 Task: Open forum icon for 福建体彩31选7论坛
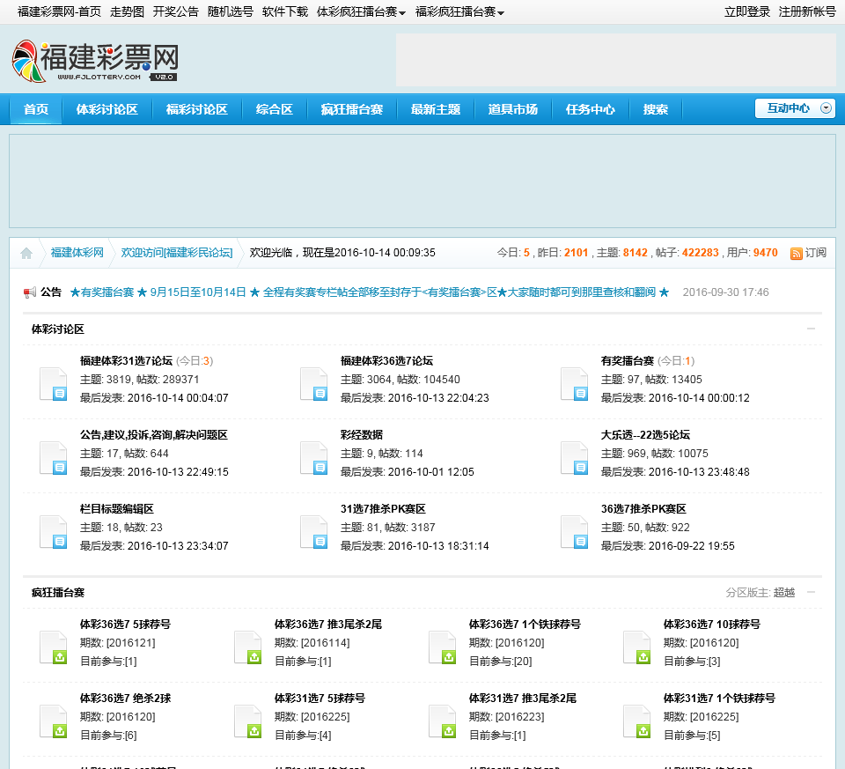coord(53,384)
